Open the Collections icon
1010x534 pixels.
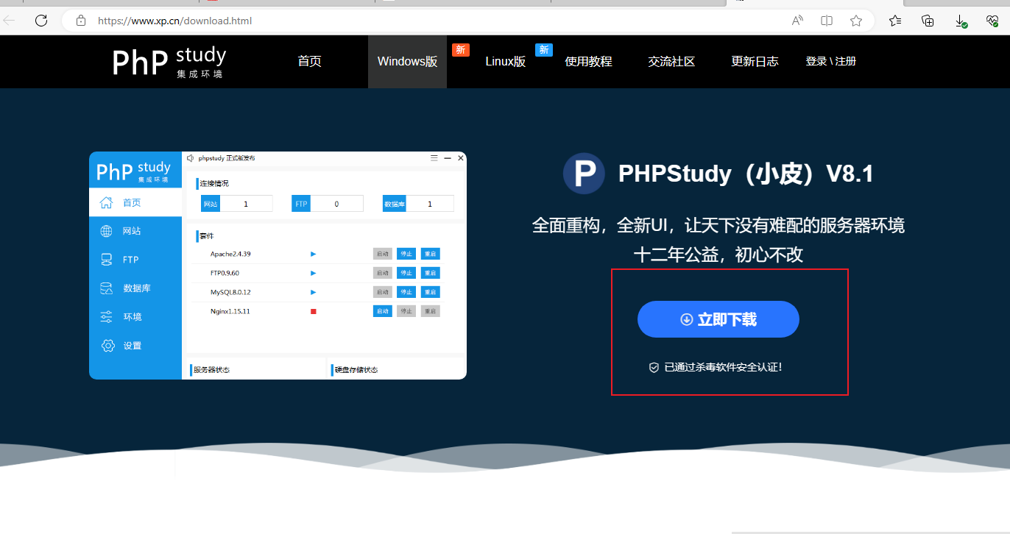928,21
